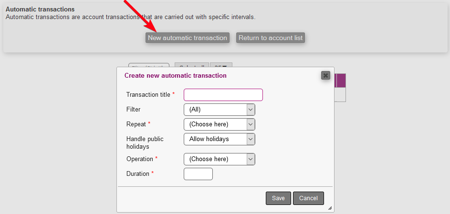Open the Handle public holidays dropdown
Image resolution: width=450 pixels, height=214 pixels.
pos(219,139)
